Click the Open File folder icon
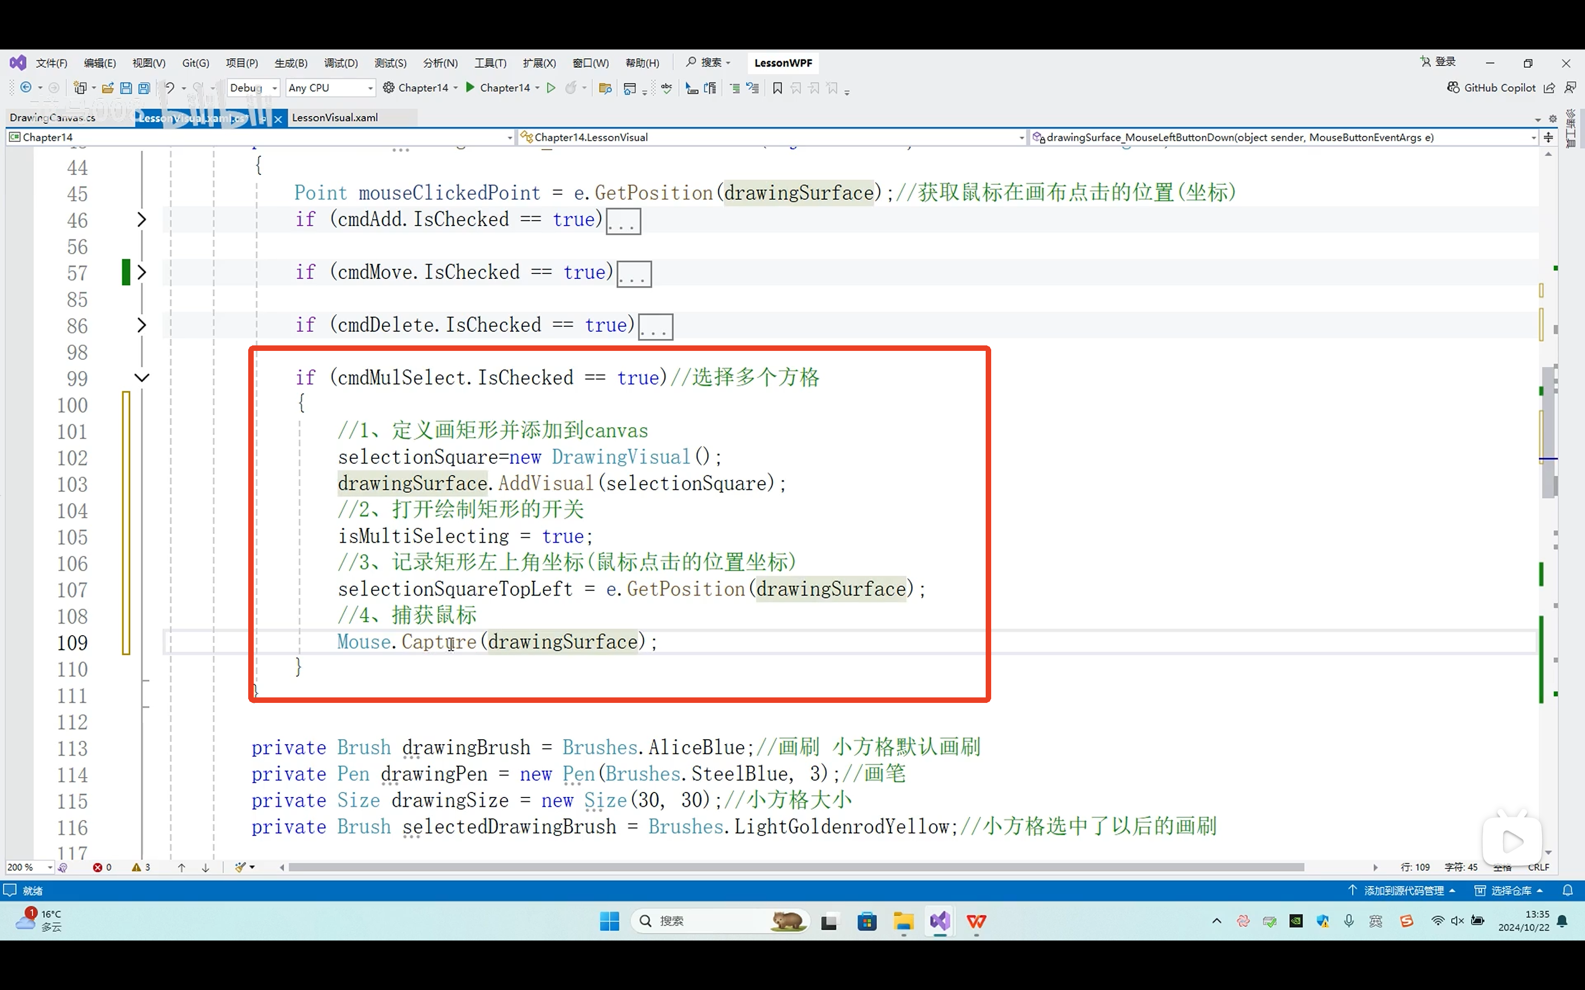The width and height of the screenshot is (1585, 990). point(108,88)
